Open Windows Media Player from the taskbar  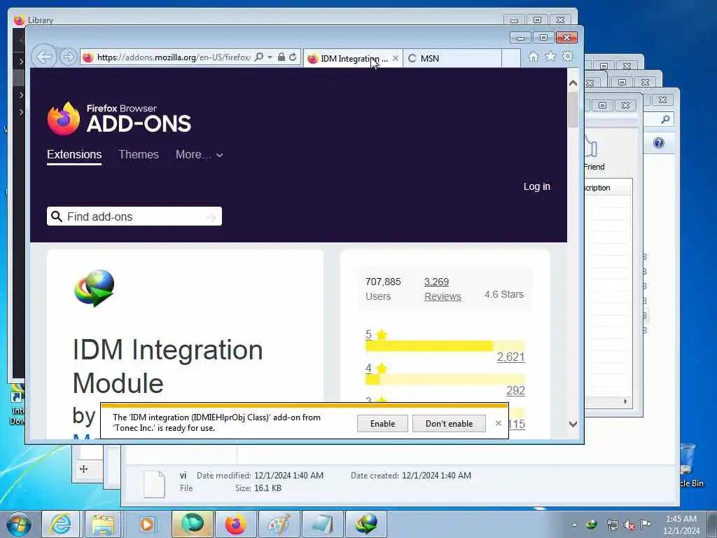coord(147,524)
